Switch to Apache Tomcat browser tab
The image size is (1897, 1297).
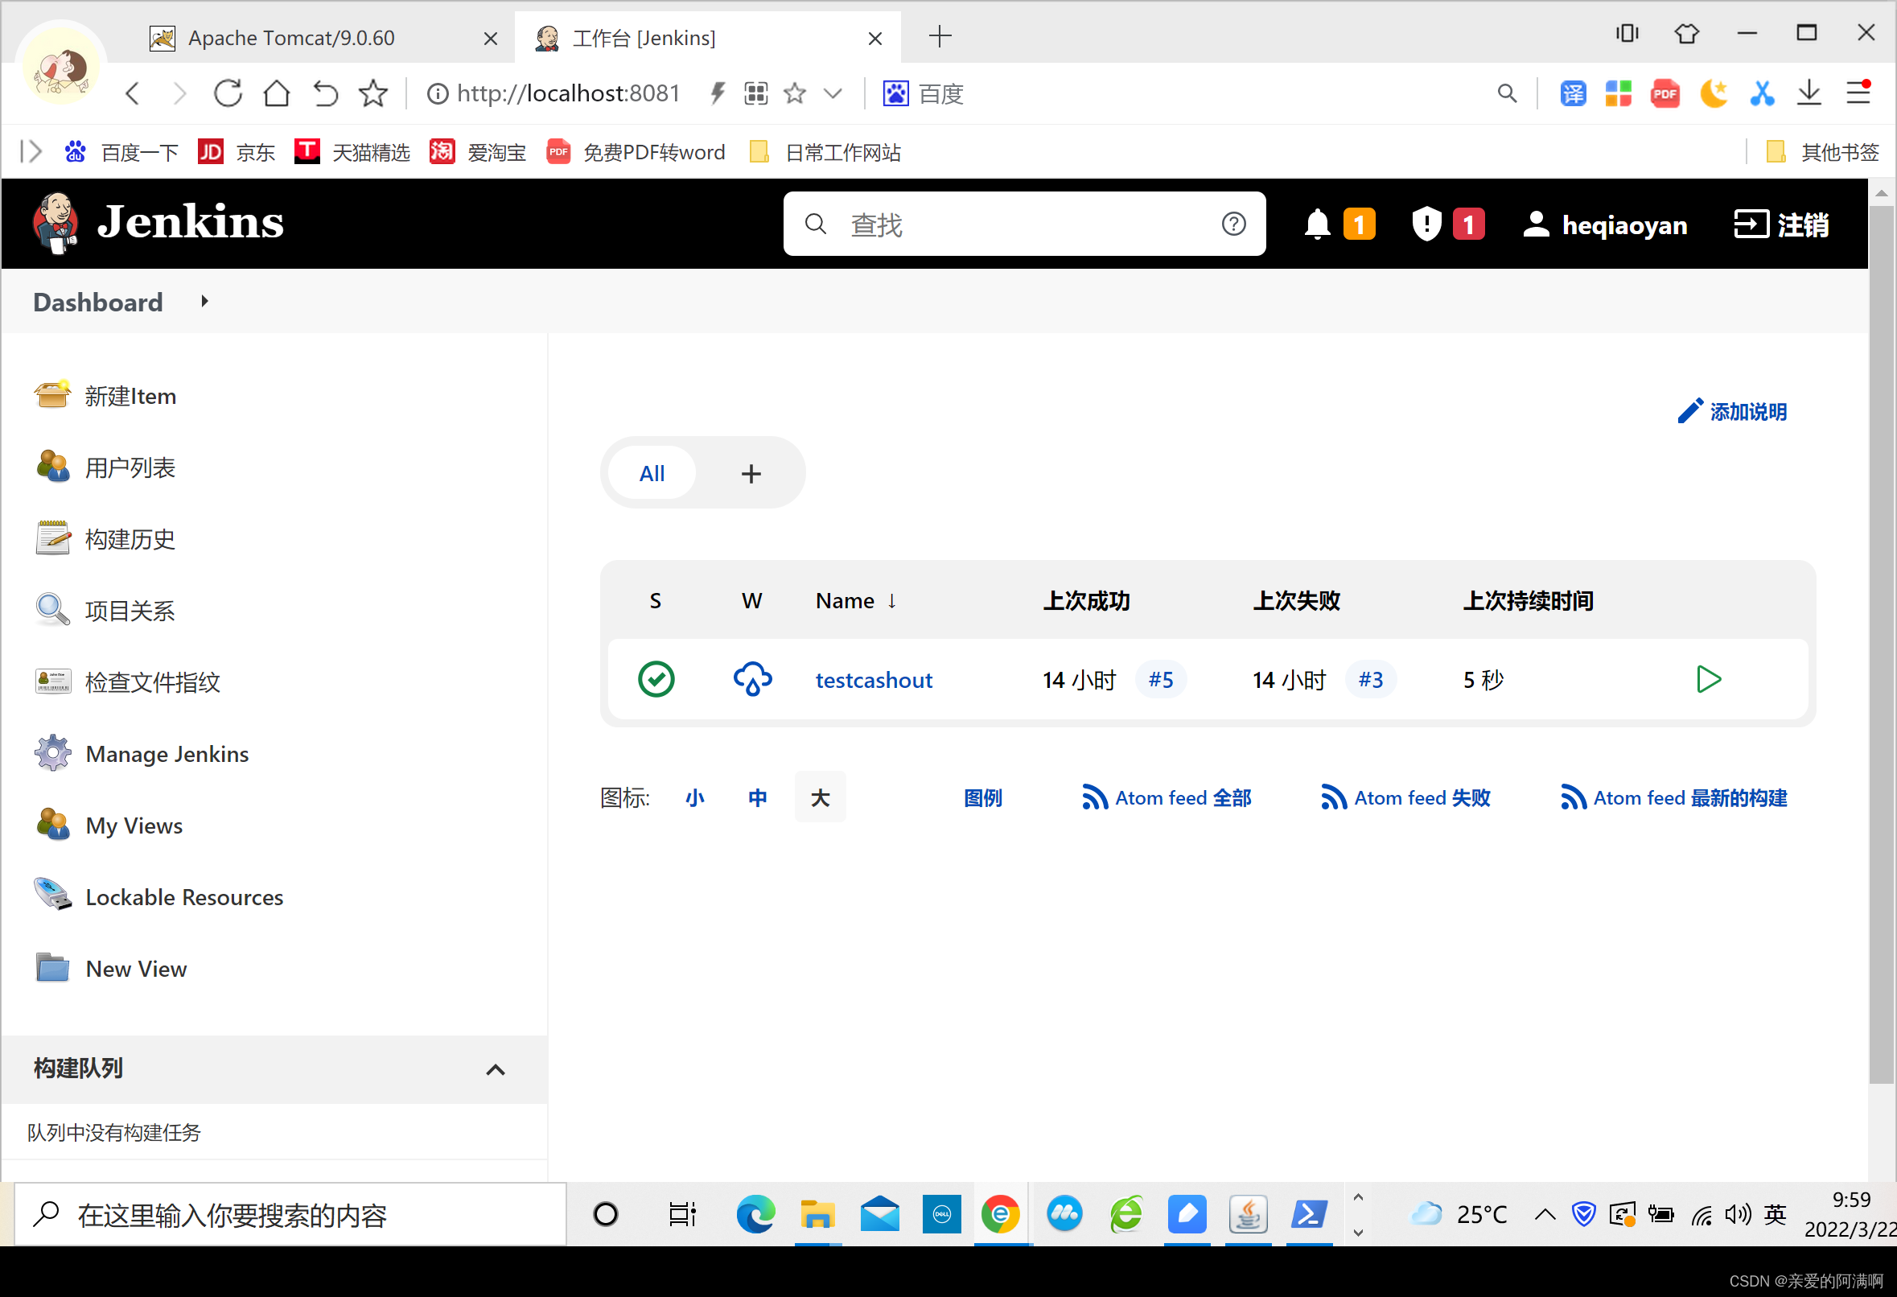[291, 38]
